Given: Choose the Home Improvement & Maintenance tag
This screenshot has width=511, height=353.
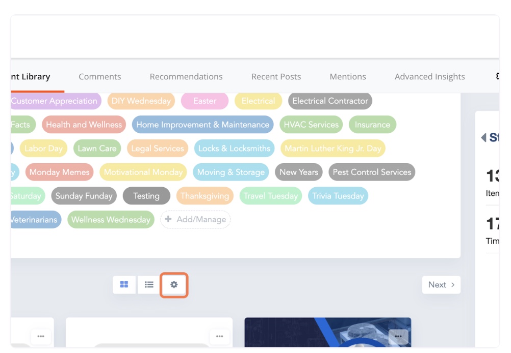Looking at the screenshot, I should pos(202,125).
